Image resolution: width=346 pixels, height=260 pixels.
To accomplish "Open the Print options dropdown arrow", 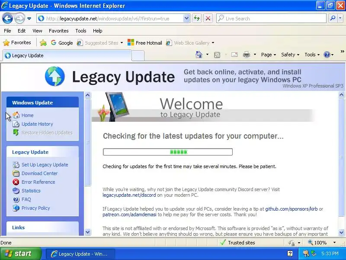I will (255, 55).
